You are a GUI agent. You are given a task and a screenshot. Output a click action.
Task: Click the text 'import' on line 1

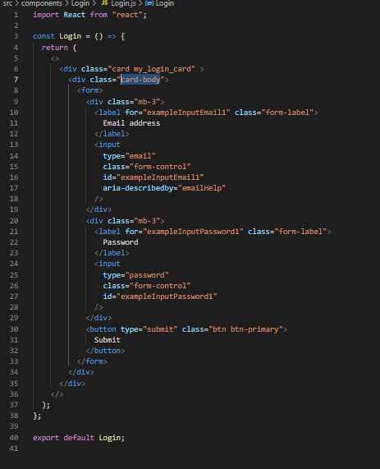[46, 15]
